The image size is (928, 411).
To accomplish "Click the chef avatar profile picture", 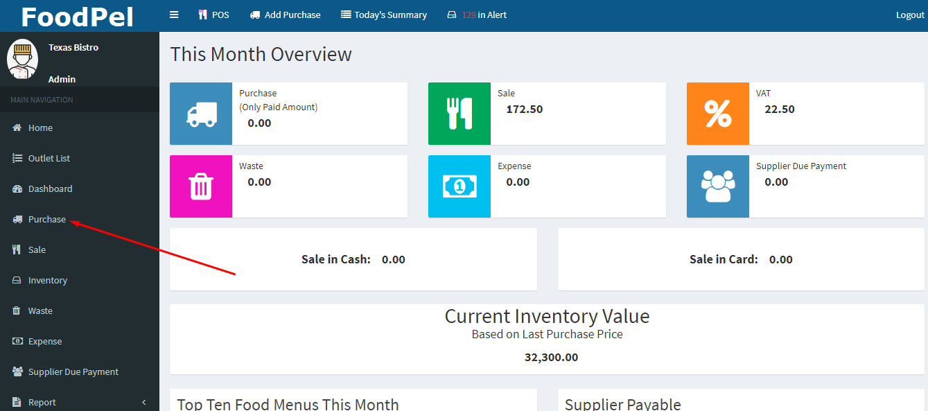I will click(22, 59).
